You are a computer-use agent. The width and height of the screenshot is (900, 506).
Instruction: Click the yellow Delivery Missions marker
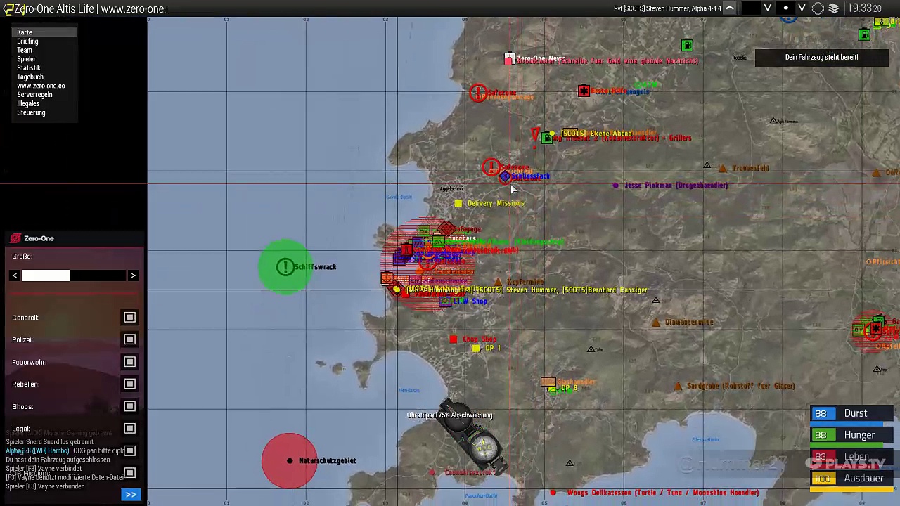(458, 203)
